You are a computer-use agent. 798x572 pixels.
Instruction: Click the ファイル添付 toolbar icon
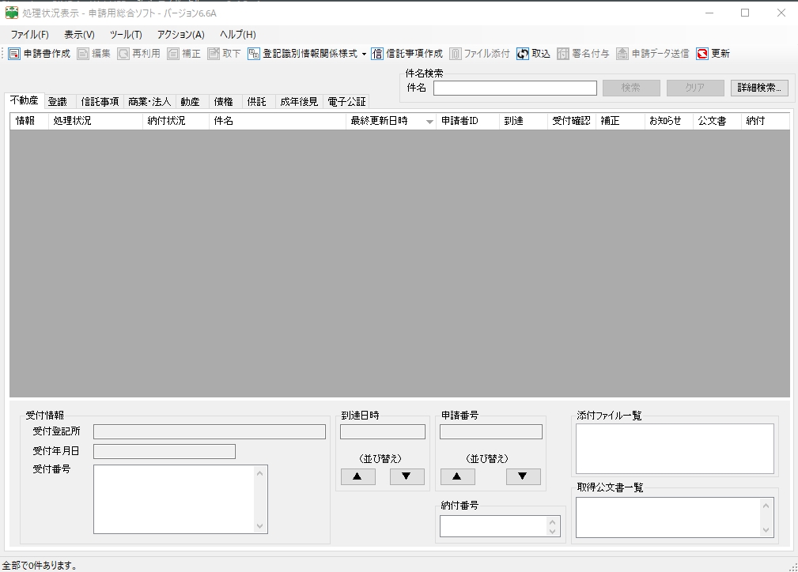(x=455, y=54)
